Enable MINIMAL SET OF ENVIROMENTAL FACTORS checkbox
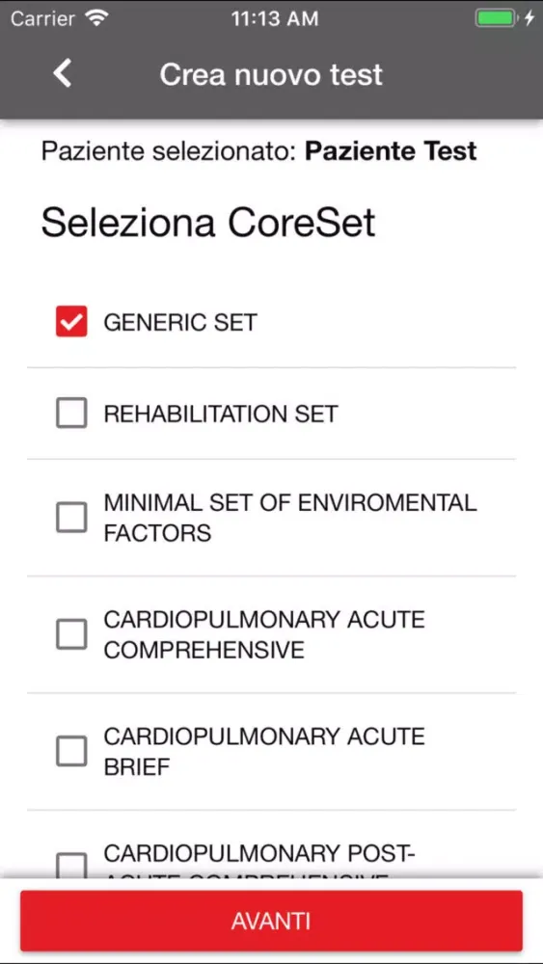 pos(71,517)
